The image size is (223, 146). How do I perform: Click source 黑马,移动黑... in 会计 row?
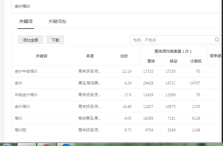pyautogui.click(x=89, y=83)
